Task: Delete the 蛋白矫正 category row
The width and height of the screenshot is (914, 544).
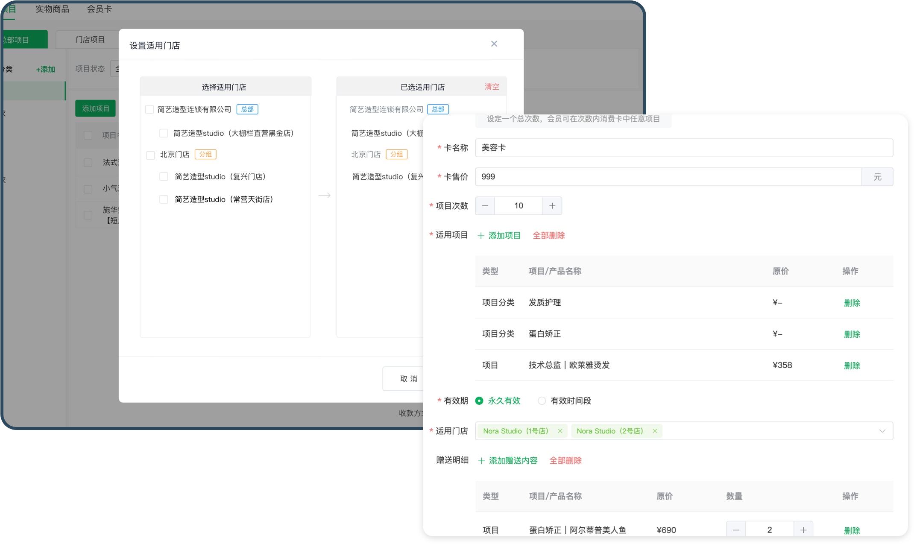Action: (852, 334)
